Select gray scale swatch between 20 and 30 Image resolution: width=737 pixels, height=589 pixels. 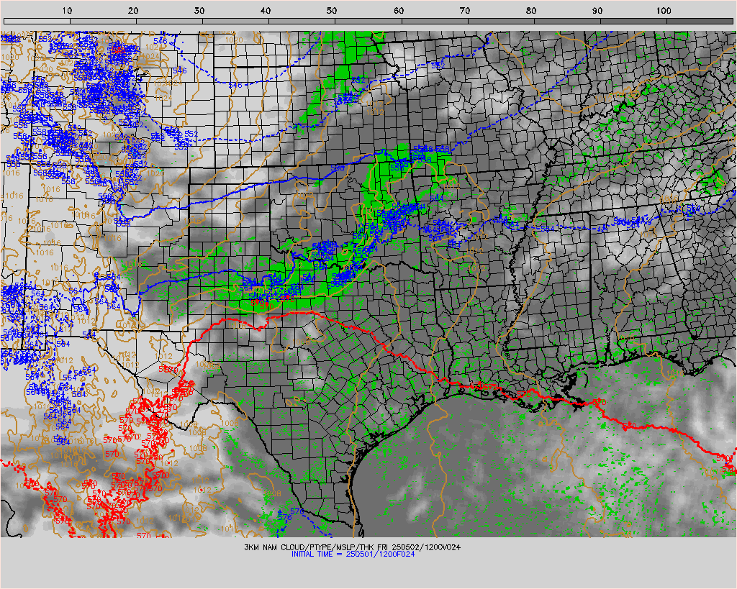pyautogui.click(x=169, y=21)
